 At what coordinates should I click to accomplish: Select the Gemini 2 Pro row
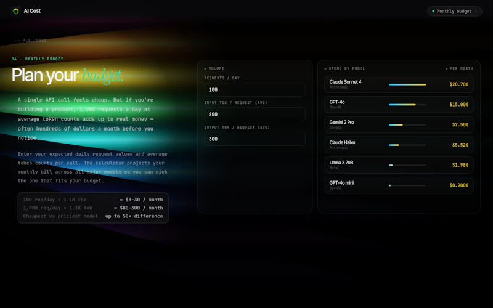click(399, 125)
